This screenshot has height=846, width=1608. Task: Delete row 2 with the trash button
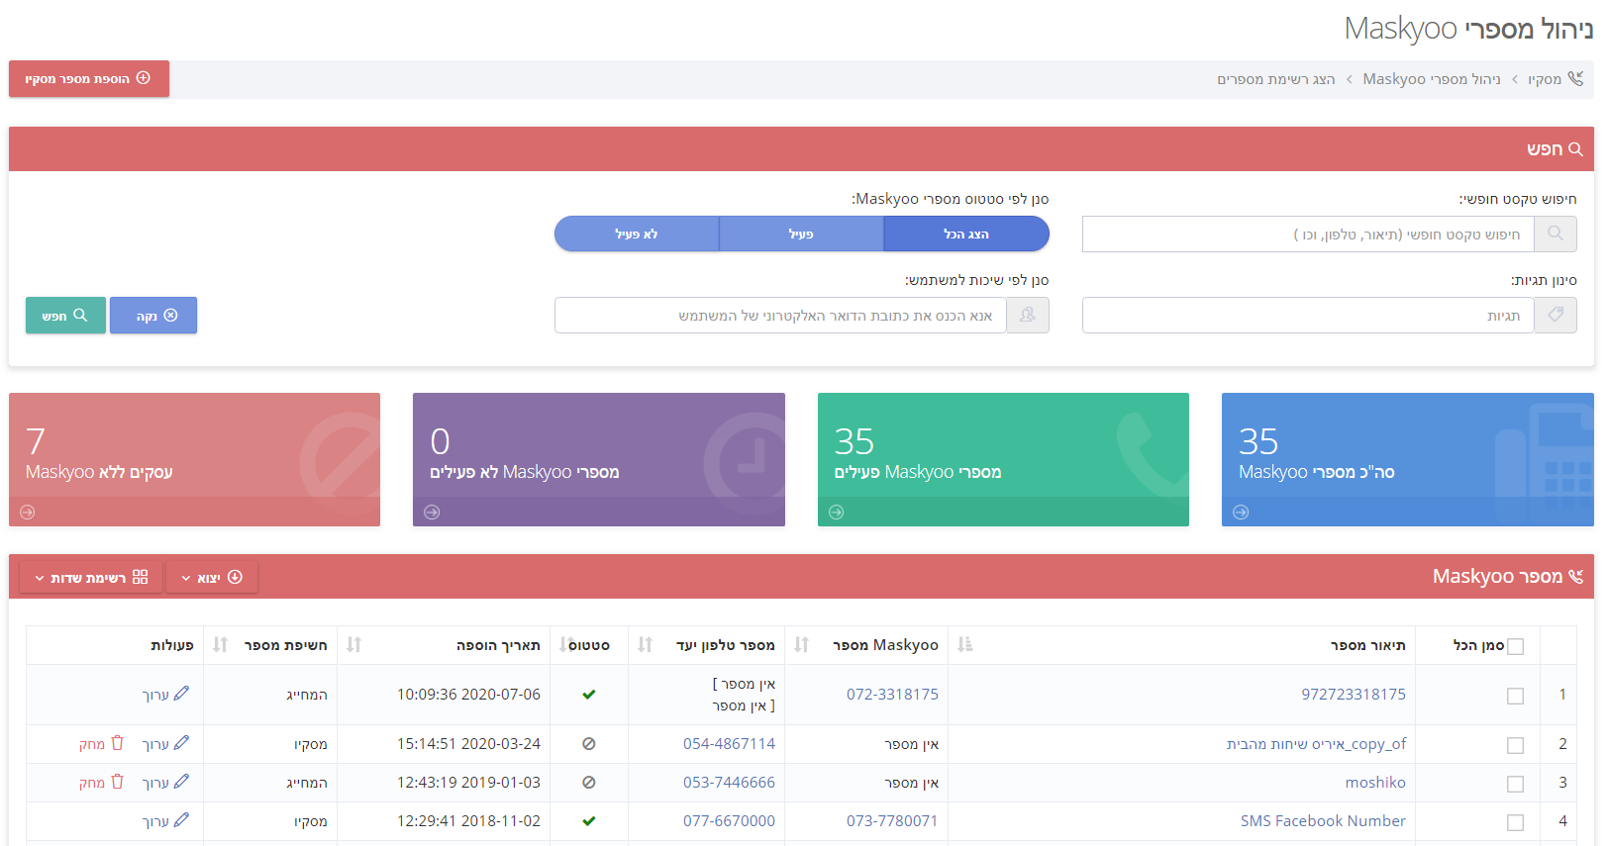(x=102, y=744)
